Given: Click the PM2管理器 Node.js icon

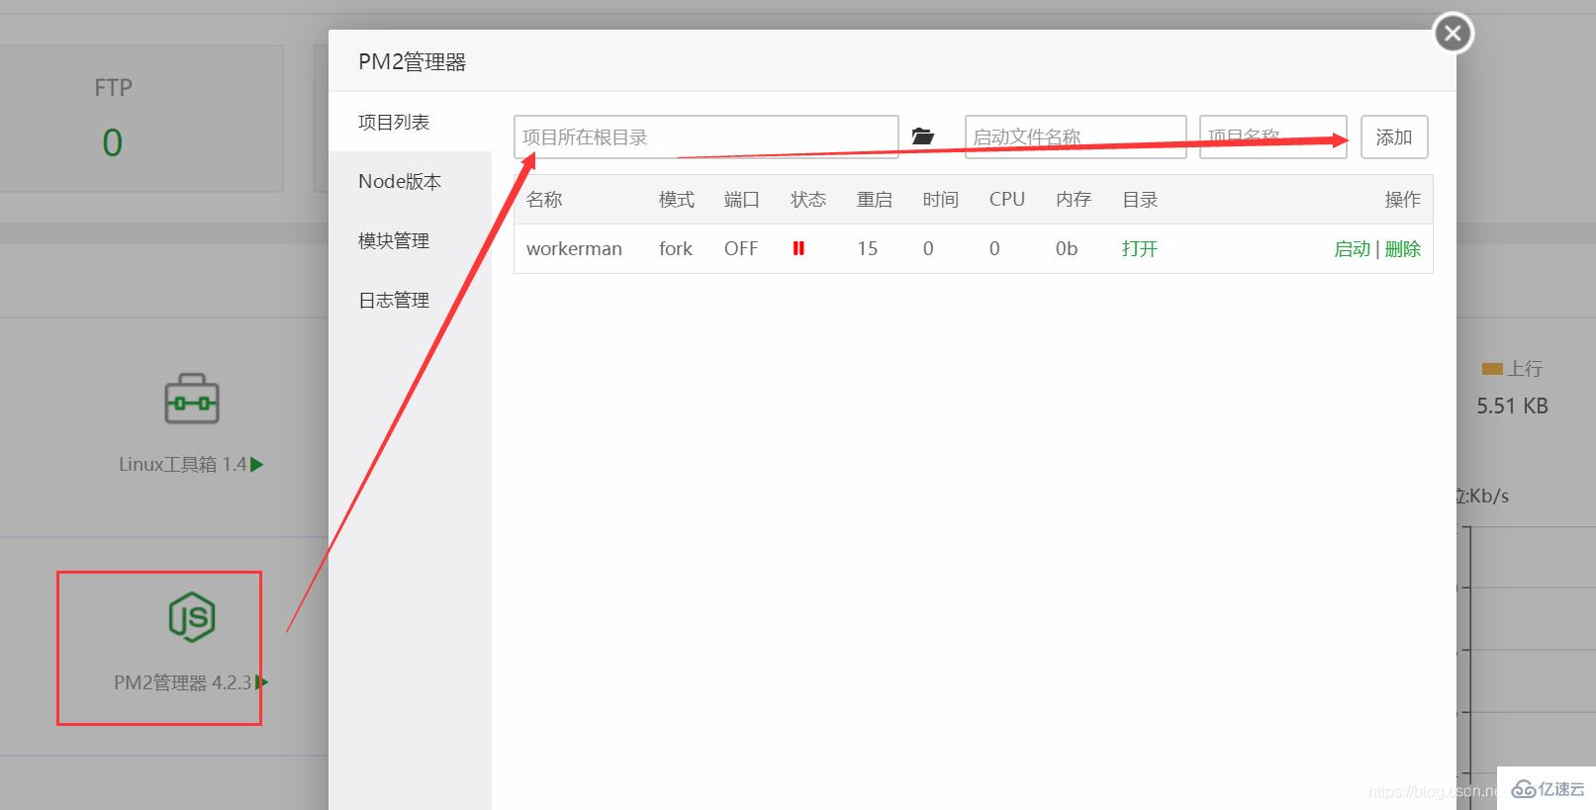Looking at the screenshot, I should click(x=192, y=618).
